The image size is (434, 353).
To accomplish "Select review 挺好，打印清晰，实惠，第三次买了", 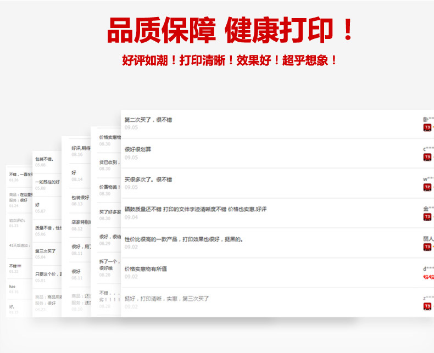I will click(x=166, y=299).
